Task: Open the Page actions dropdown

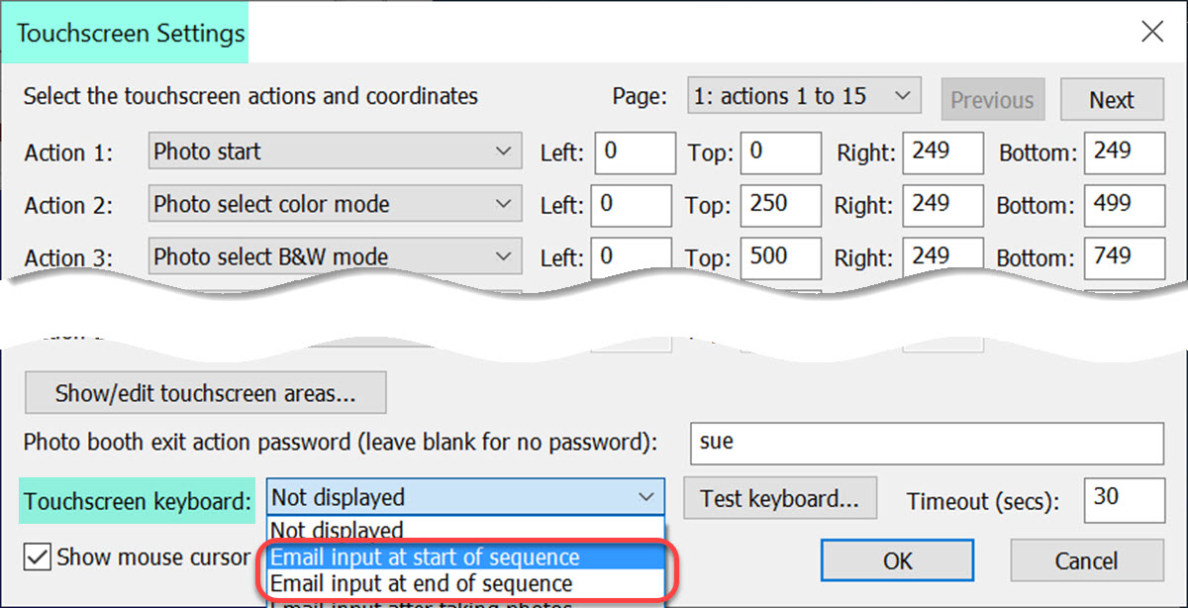Action: coord(805,97)
